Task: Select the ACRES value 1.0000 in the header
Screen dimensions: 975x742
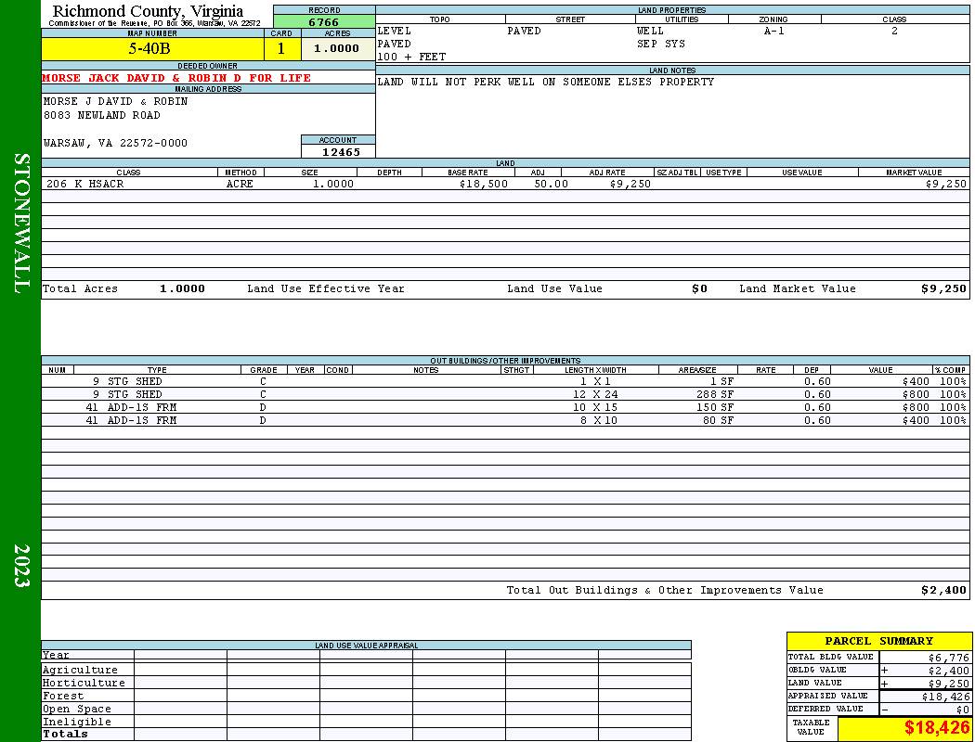Action: [336, 48]
